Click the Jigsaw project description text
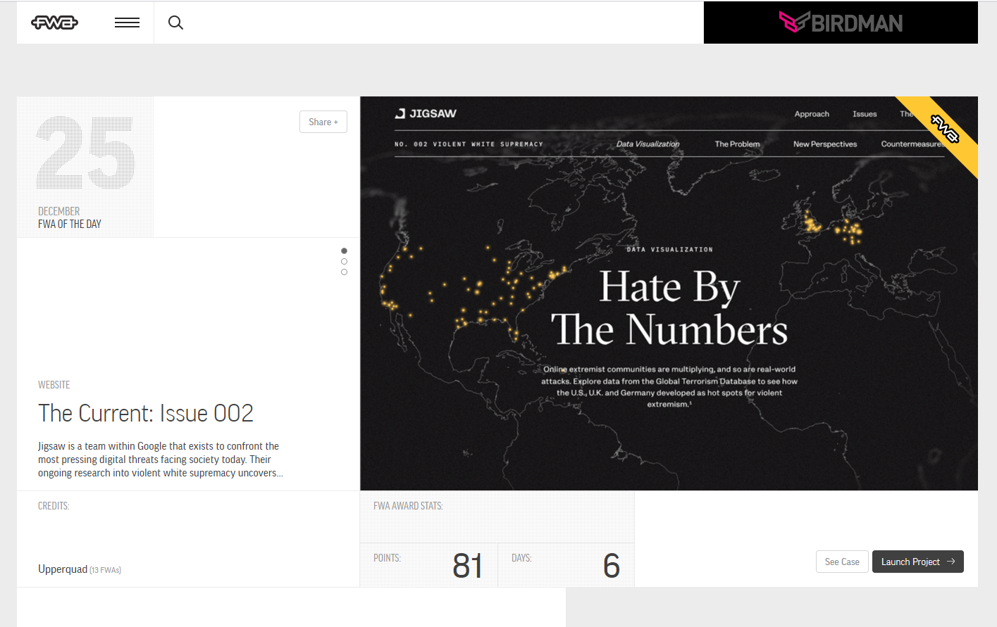The height and width of the screenshot is (627, 997). [x=161, y=460]
